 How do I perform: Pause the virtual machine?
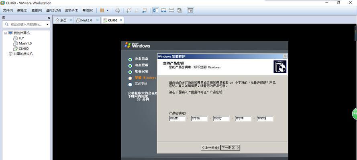102,10
